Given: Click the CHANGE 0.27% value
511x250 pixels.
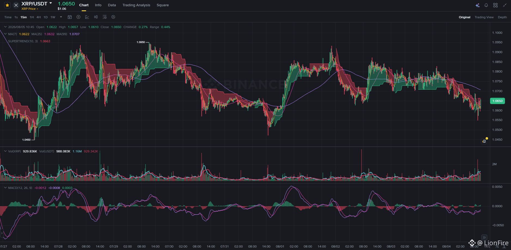Looking at the screenshot, I should 143,27.
